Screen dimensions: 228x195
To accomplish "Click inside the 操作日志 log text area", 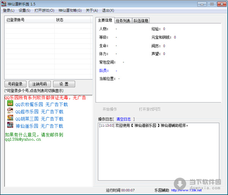I will pyautogui.click(x=158, y=156).
